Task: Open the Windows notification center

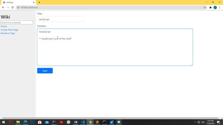Action: [x=218, y=122]
